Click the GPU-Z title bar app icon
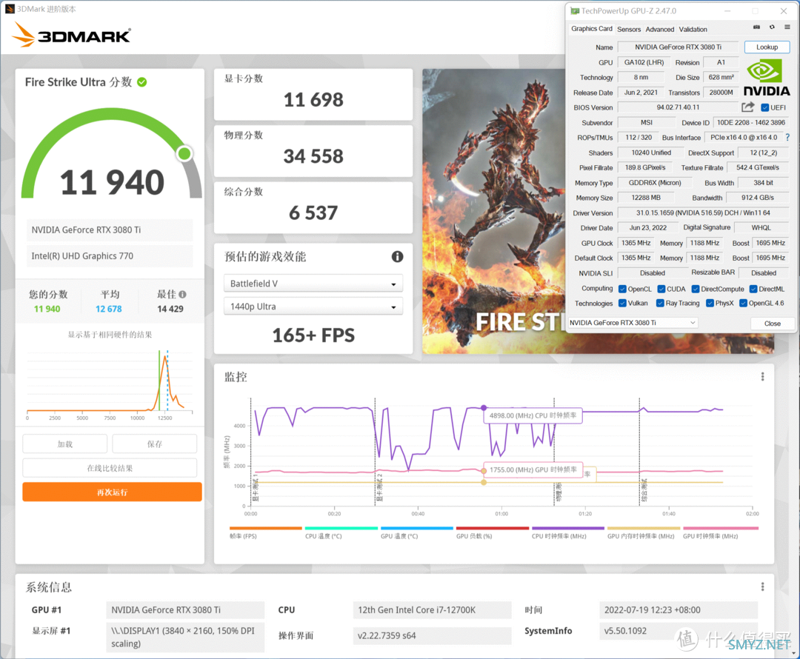800x659 pixels. (x=575, y=10)
